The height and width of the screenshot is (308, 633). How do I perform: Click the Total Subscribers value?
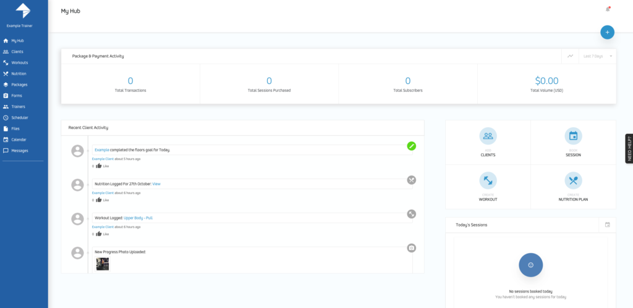pos(408,81)
